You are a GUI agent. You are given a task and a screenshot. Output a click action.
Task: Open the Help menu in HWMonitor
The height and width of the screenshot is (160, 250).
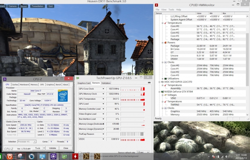click(x=178, y=10)
